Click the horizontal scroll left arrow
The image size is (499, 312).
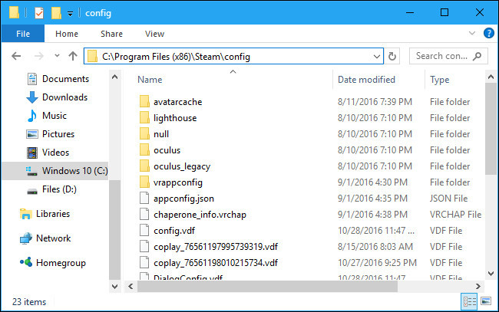click(x=131, y=286)
